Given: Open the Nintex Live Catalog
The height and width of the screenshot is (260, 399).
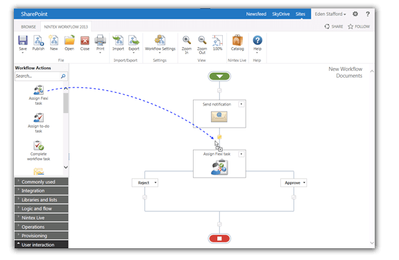Looking at the screenshot, I should click(237, 40).
